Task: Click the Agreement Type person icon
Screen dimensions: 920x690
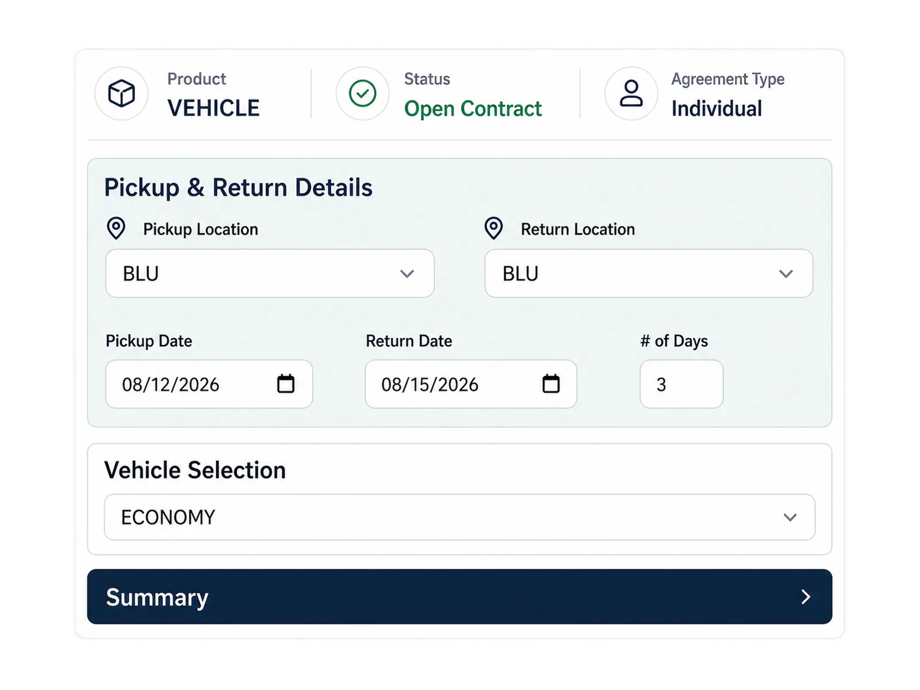Action: click(631, 93)
